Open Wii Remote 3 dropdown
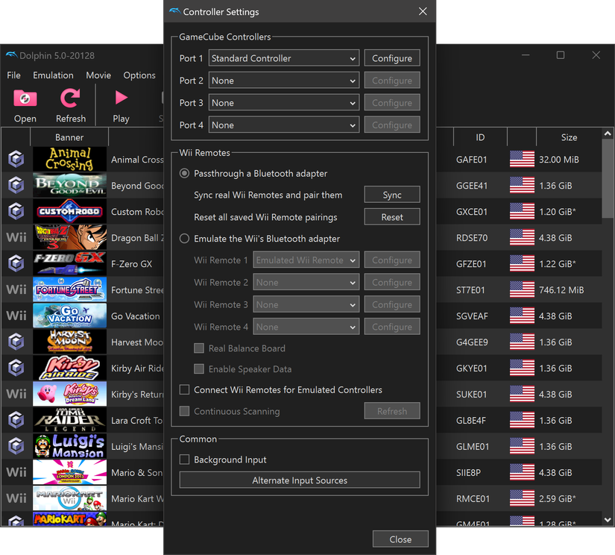615x555 pixels. (x=306, y=304)
